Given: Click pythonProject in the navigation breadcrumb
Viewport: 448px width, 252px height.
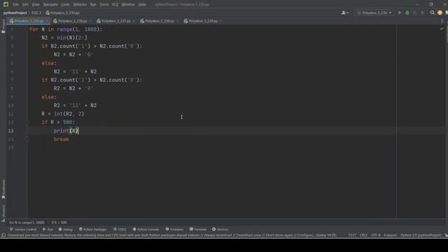Looking at the screenshot, I should click(15, 13).
